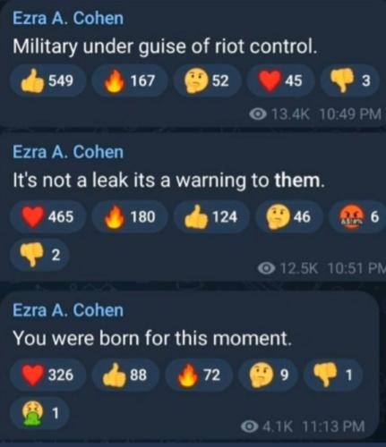Screen dimensions: 386x447
Task: Tap the thumbs-up reaction showing 549
Action: 47,80
